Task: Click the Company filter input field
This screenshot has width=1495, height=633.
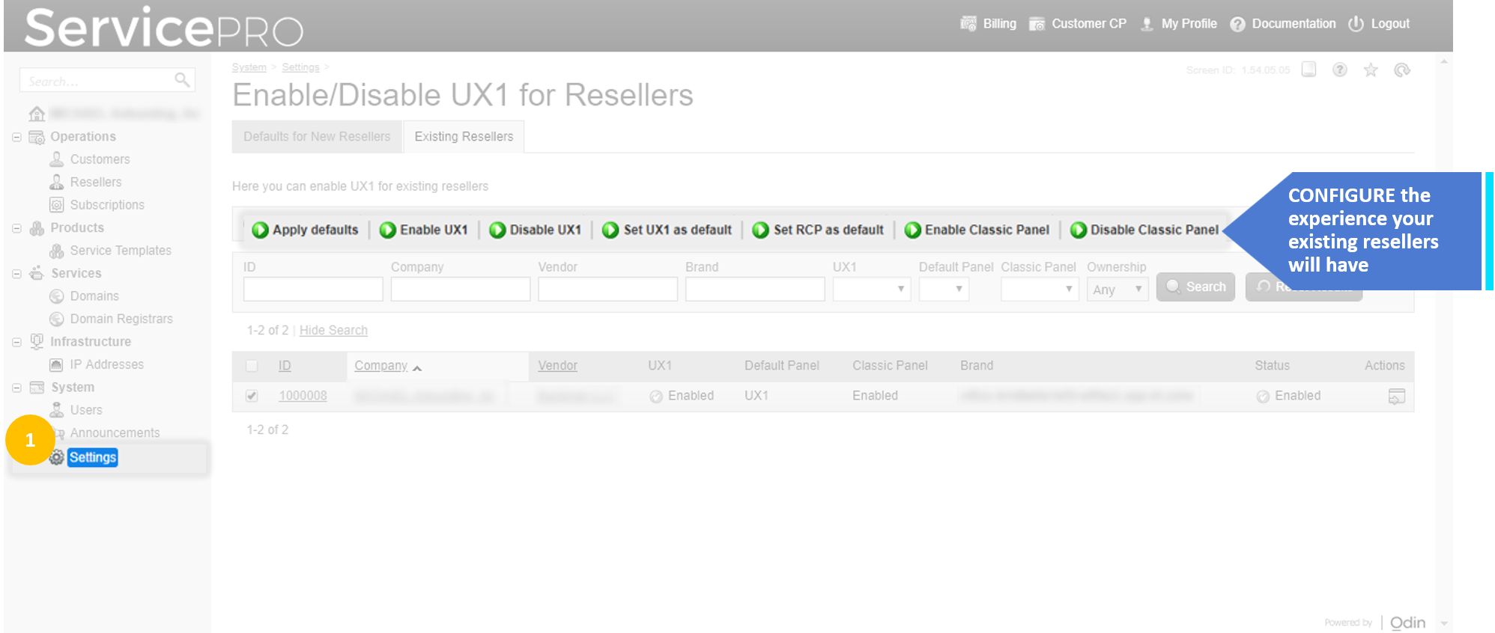Action: point(460,289)
